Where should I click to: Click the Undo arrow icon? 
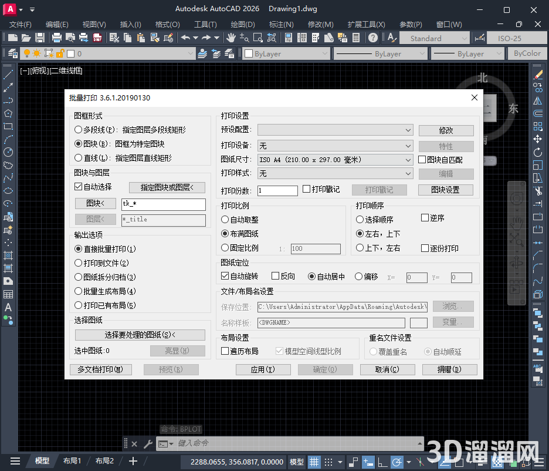pos(185,38)
